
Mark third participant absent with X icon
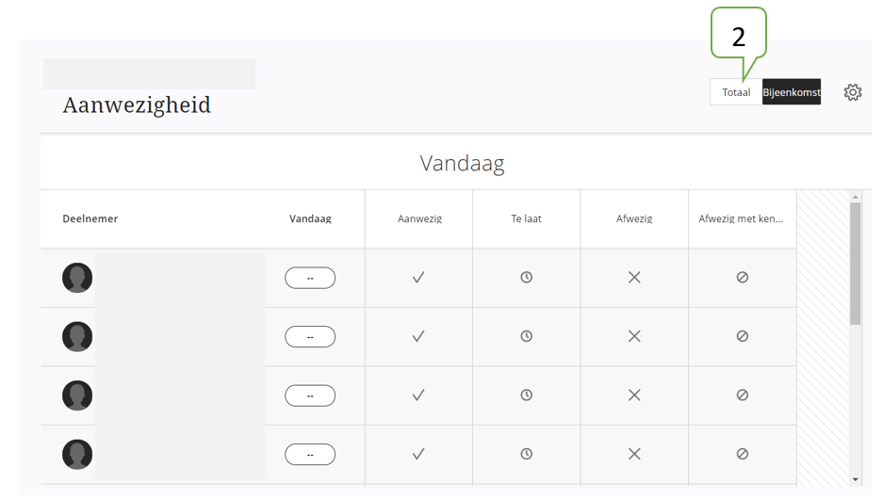634,394
